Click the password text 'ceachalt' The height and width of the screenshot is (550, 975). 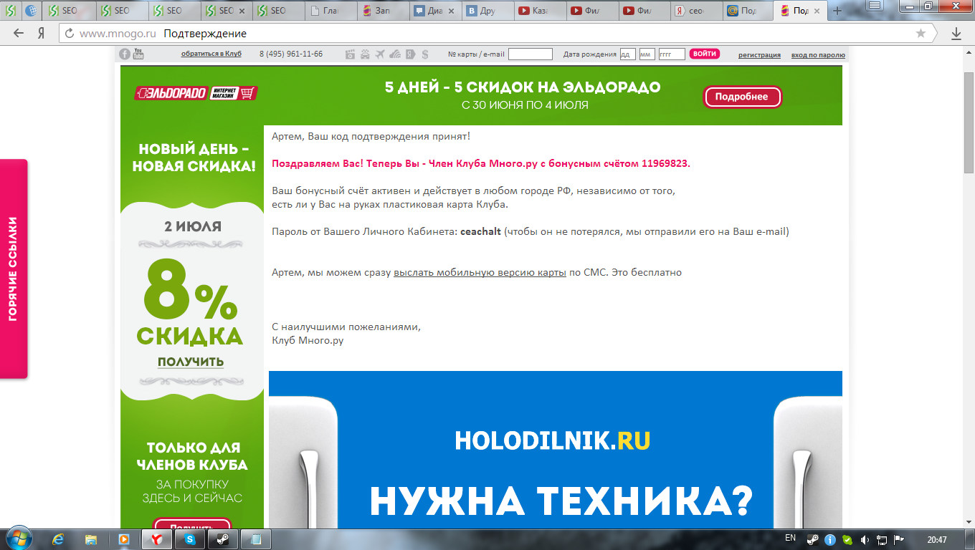point(480,231)
